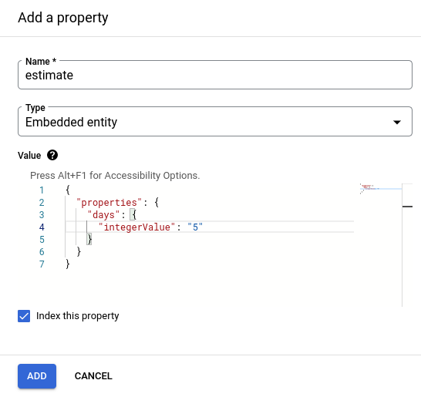The image size is (421, 397).
Task: Click the "5" value in the editor
Action: 195,227
